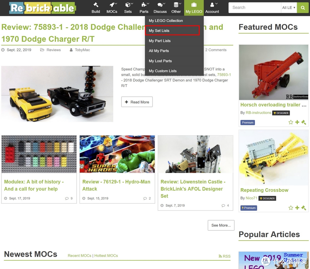Screen dimensions: 310x269
Task: Click the See More... button
Action: coord(221,225)
